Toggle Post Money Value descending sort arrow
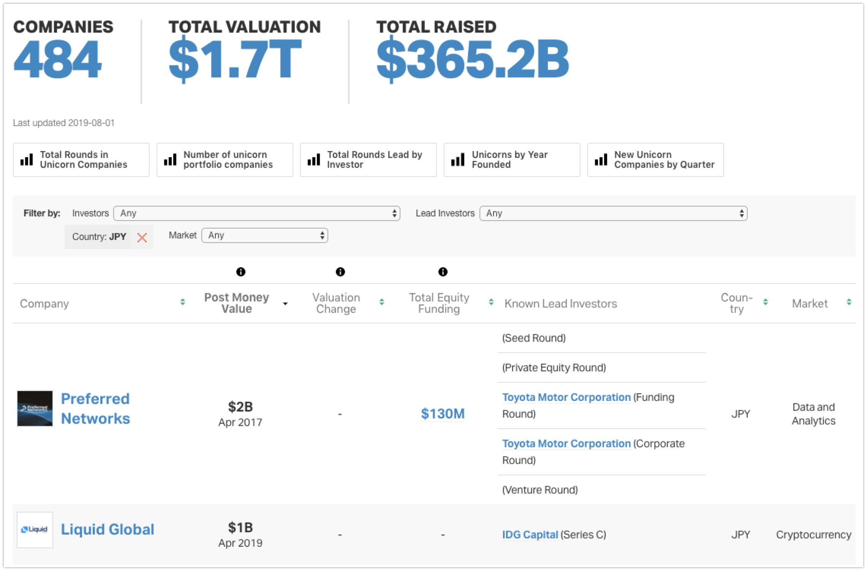Screen dimensions: 867x571 (285, 304)
